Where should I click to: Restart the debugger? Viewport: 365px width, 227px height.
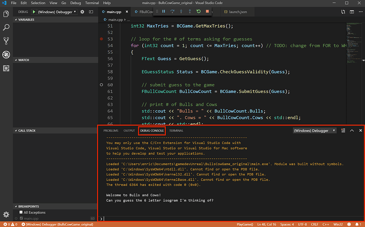tap(198, 12)
